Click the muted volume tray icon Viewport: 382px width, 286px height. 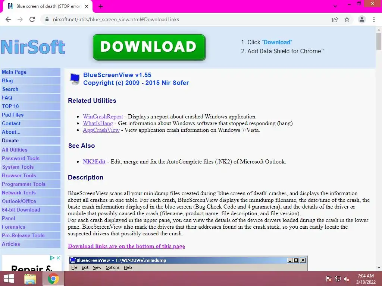pyautogui.click(x=347, y=279)
